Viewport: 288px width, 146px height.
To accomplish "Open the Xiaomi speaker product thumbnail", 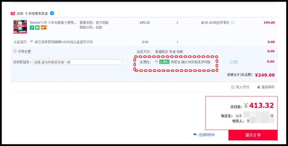I will point(20,27).
